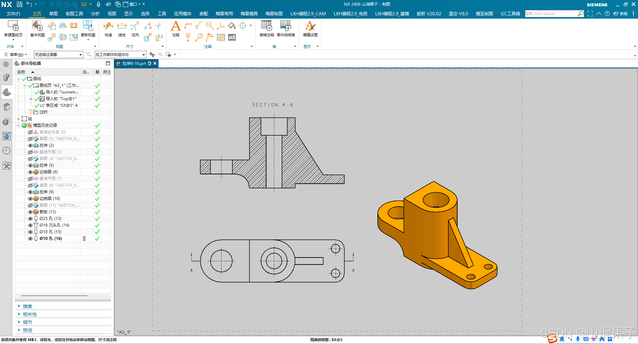Toggle visibility eye of 边倒圆 (10)
638x344 pixels.
30,199
